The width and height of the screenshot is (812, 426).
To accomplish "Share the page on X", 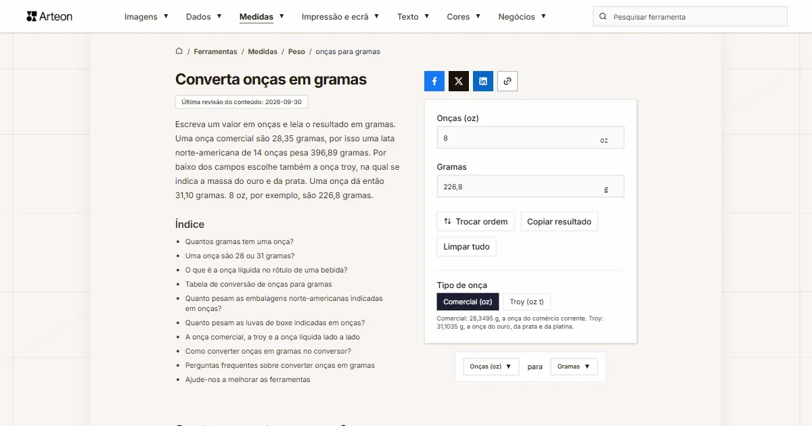I will tap(459, 81).
